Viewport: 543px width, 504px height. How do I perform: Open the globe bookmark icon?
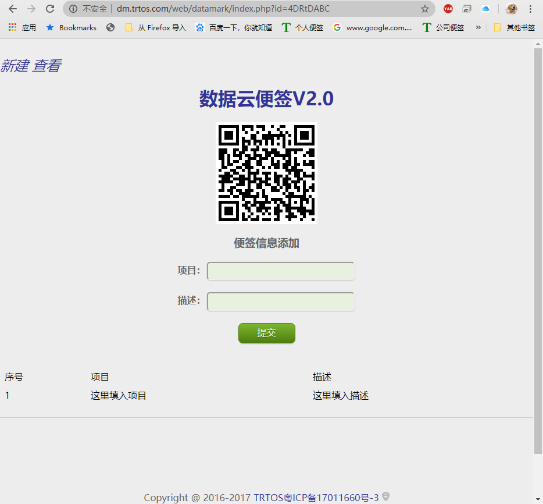click(110, 27)
